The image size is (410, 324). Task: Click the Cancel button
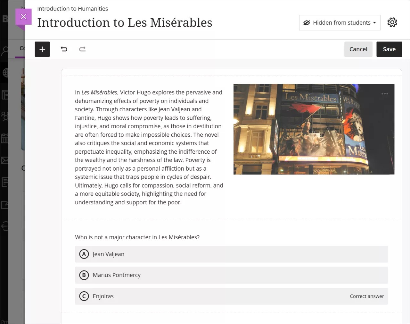(x=358, y=49)
